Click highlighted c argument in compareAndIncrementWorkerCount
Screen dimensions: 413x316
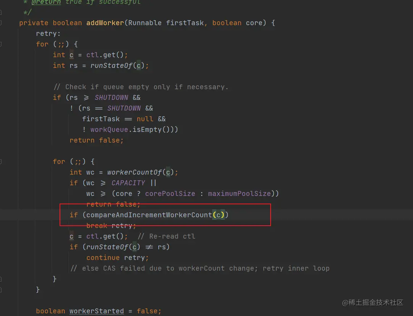point(218,215)
